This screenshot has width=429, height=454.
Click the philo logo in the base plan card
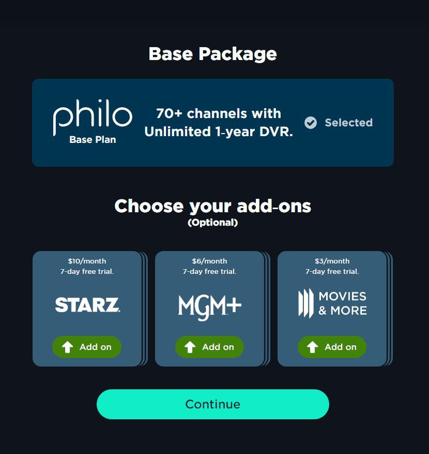(x=93, y=118)
